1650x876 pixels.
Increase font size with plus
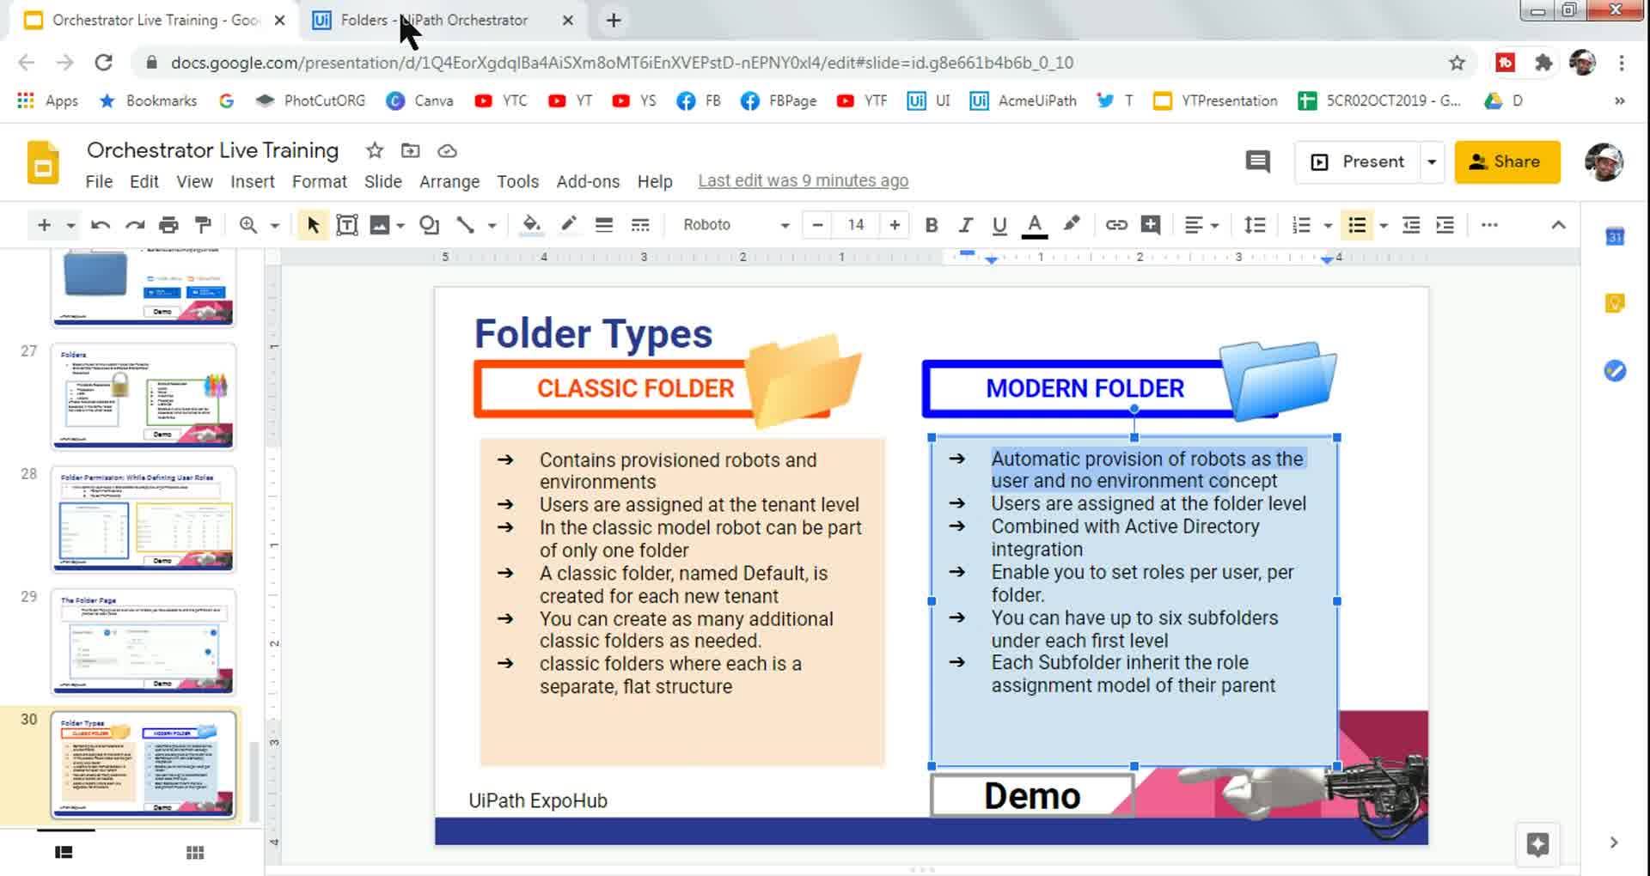tap(895, 225)
